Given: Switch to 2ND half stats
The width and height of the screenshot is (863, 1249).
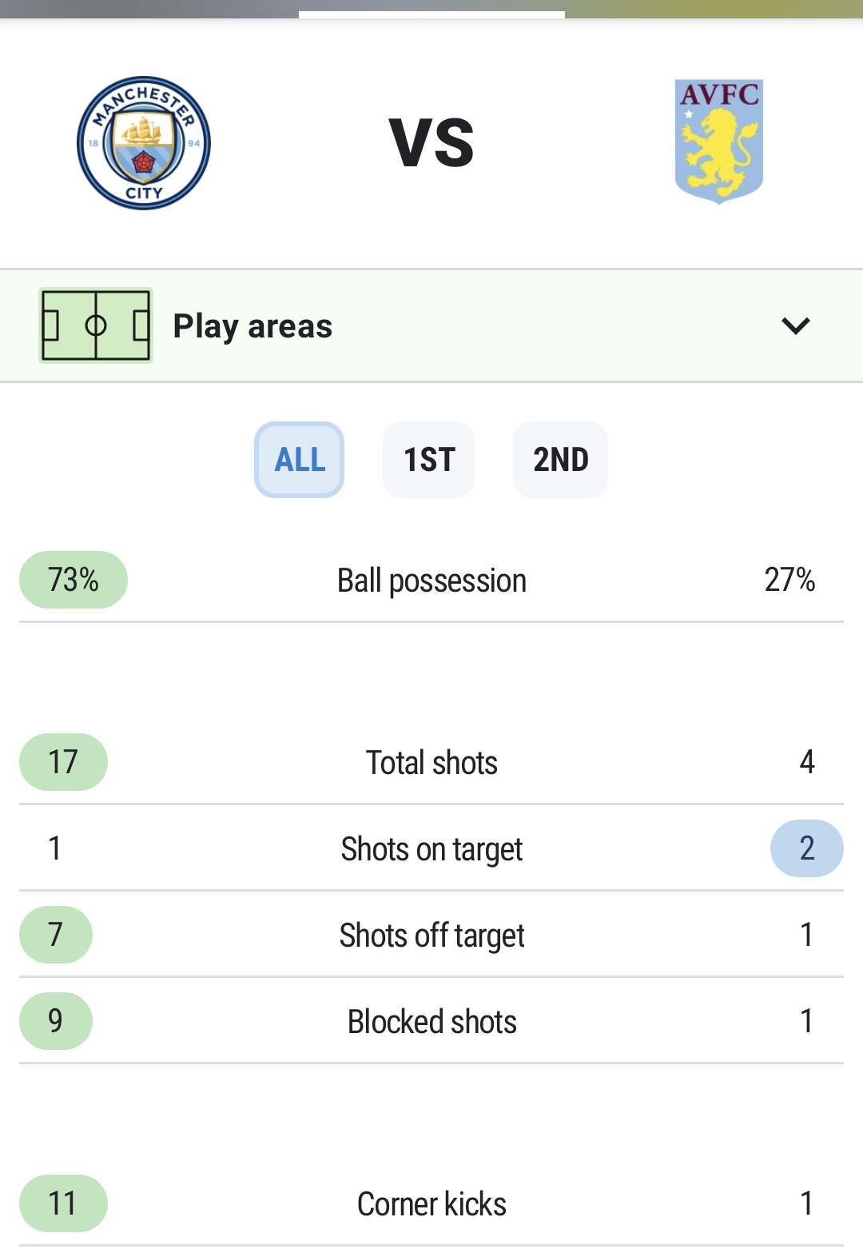Looking at the screenshot, I should [x=561, y=460].
